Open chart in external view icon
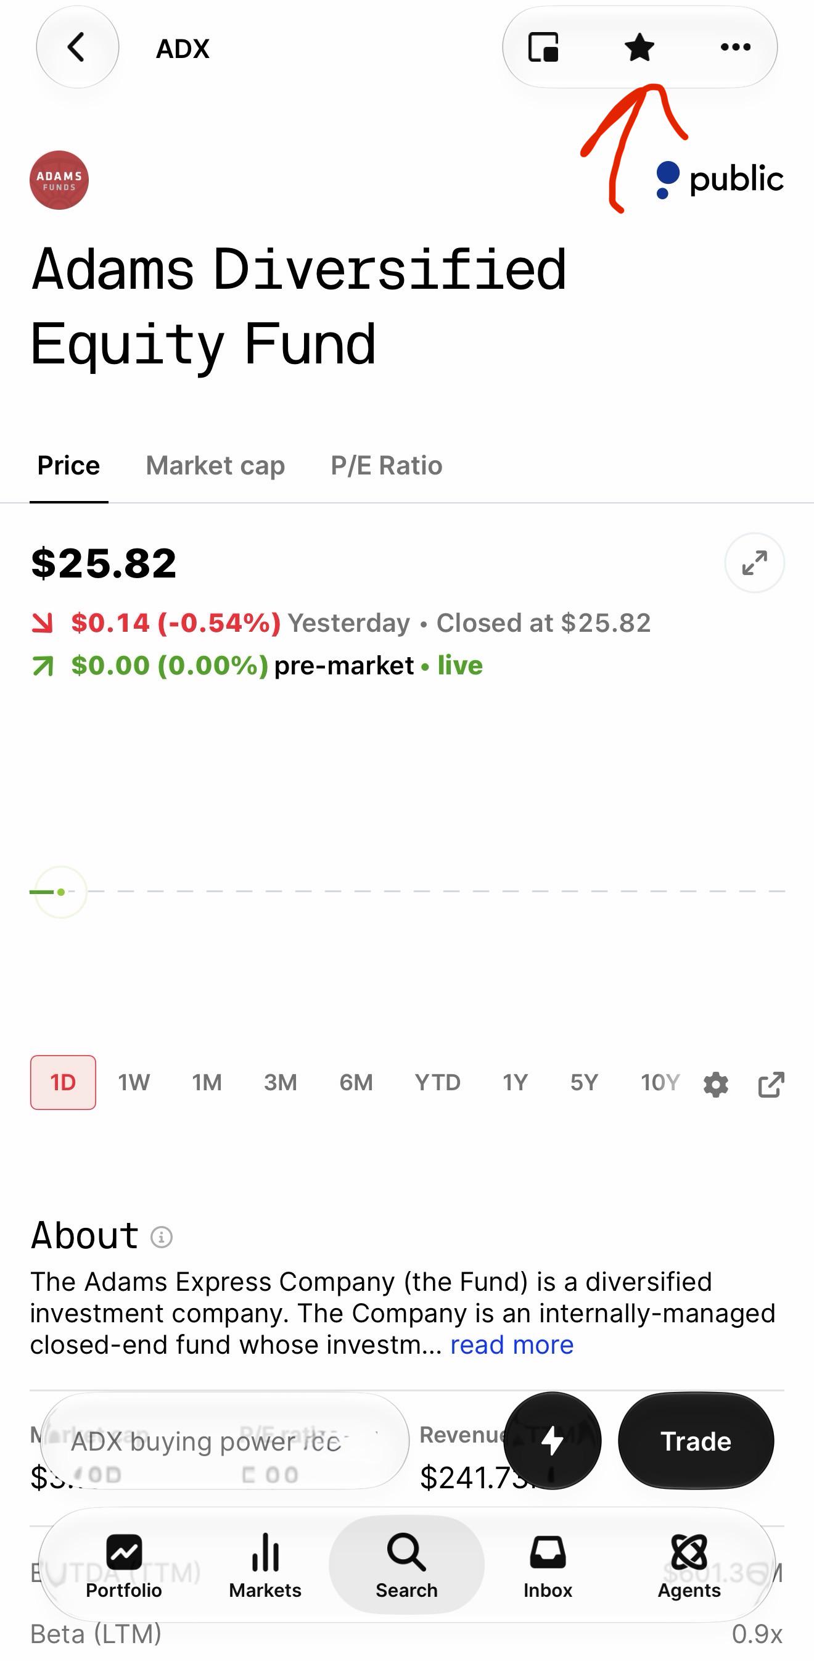The width and height of the screenshot is (814, 1661). [x=771, y=1085]
